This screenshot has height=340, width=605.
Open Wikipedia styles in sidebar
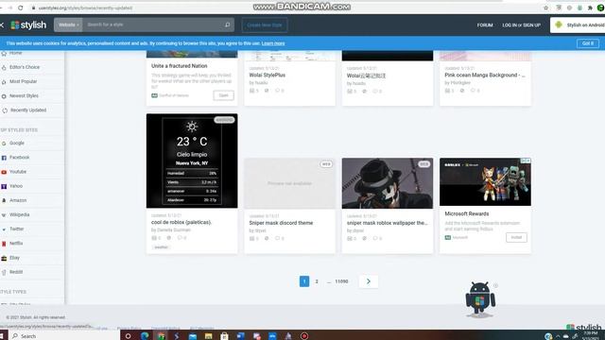tap(19, 214)
